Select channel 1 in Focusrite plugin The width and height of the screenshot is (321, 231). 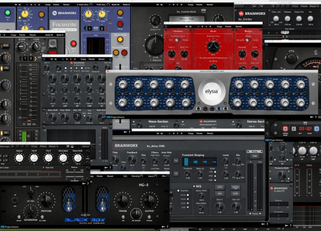[x=90, y=28]
